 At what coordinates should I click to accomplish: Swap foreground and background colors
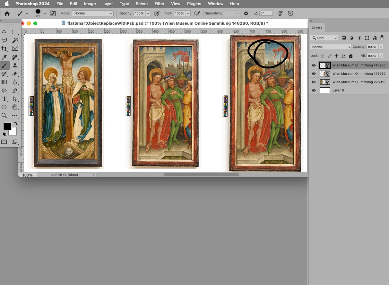click(15, 124)
